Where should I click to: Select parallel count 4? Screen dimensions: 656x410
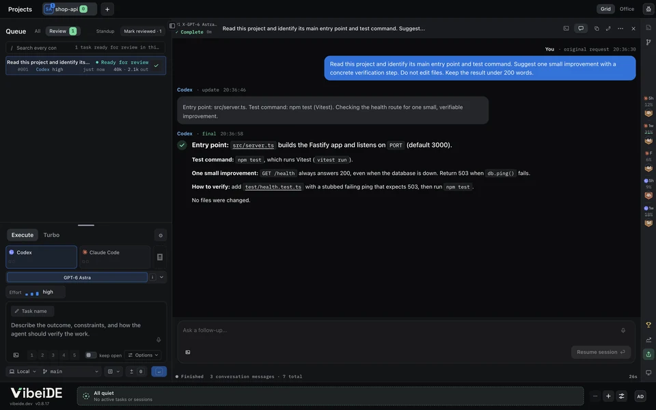pos(64,355)
